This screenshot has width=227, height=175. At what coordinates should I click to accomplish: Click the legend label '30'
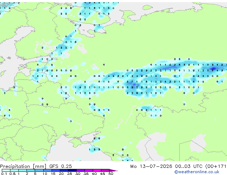pyautogui.click(x=78, y=174)
